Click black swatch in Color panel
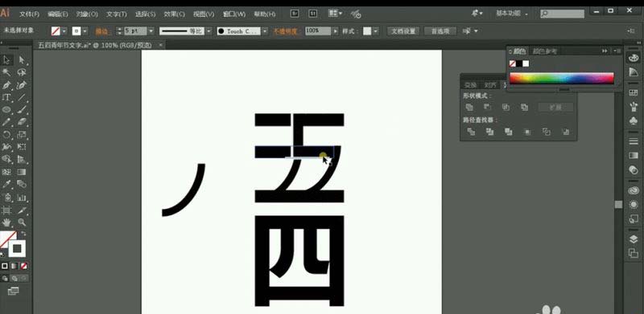The image size is (644, 314). (x=519, y=63)
